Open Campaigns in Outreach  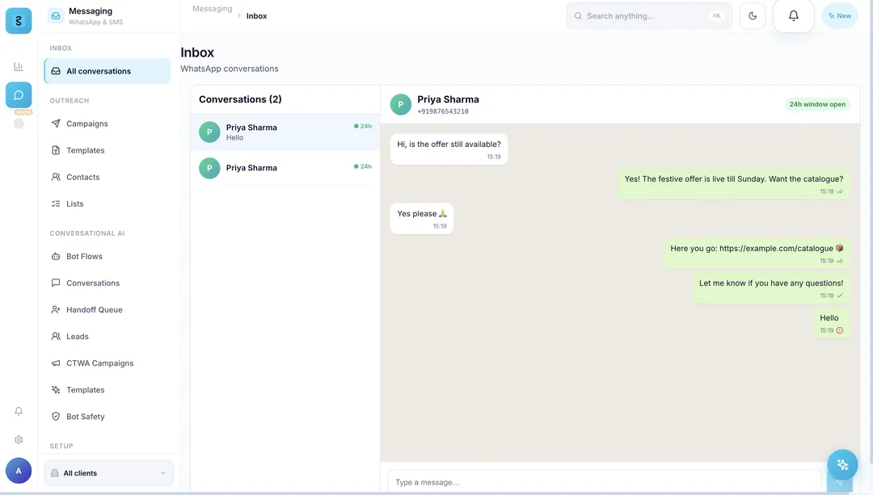tap(108, 124)
